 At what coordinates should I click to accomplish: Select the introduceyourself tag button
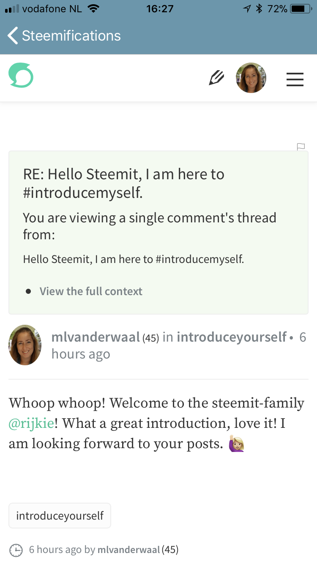click(x=60, y=516)
